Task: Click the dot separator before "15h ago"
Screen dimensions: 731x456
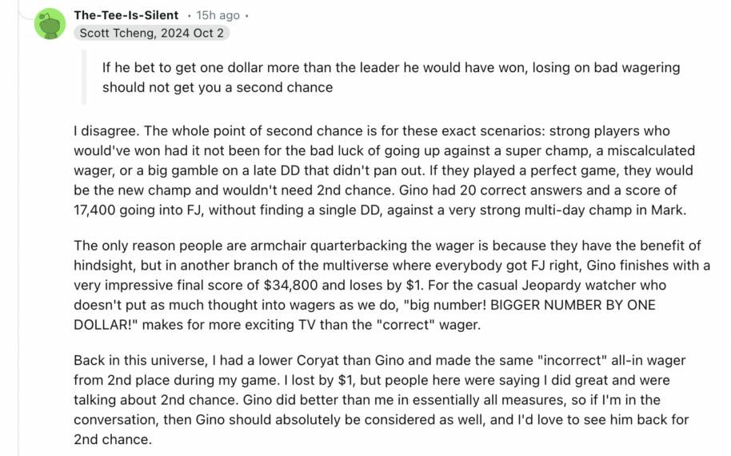Action: coord(190,16)
